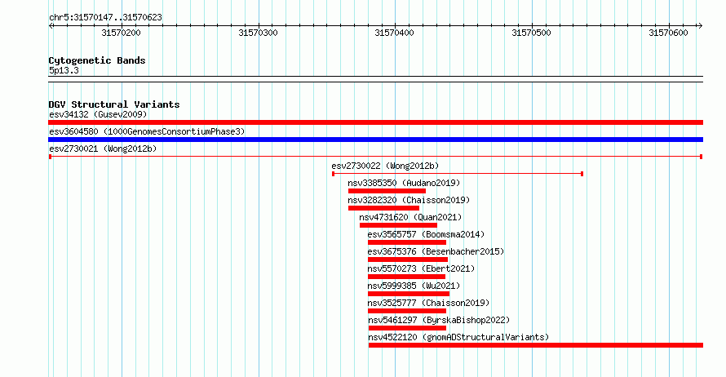Click esv2730021 (Wong2012b) label
The width and height of the screenshot is (726, 377).
pos(103,149)
